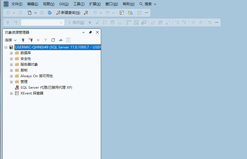Click the Object Explorer connect plug icon

[x=23, y=40]
